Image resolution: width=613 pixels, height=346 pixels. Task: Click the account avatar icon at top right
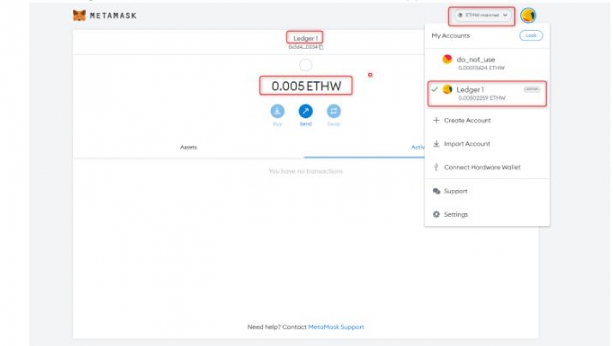[x=528, y=15]
